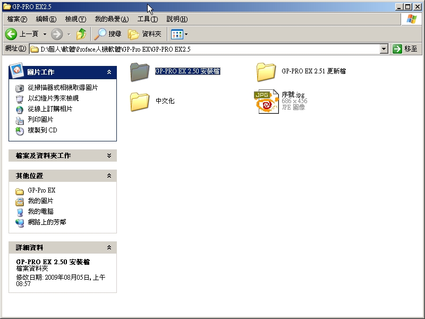This screenshot has height=319, width=425.
Task: Click the GP-PRO EX 2.50 install folder icon
Action: pyautogui.click(x=139, y=72)
